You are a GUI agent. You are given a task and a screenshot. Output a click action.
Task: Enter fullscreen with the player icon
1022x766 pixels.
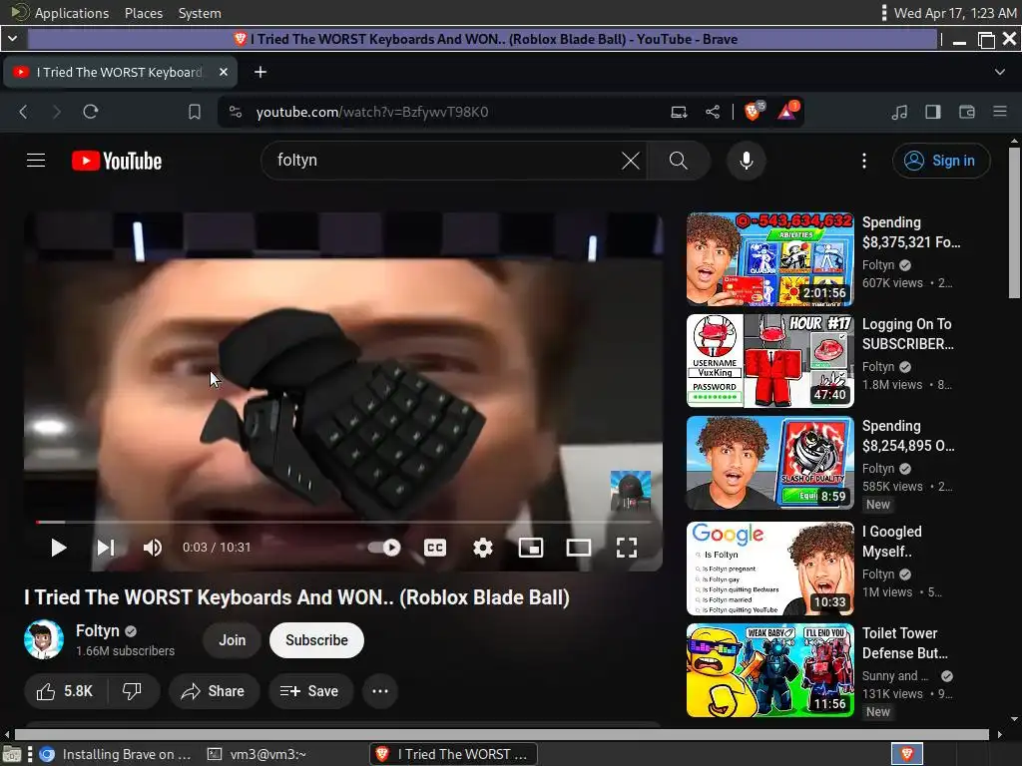(x=627, y=548)
